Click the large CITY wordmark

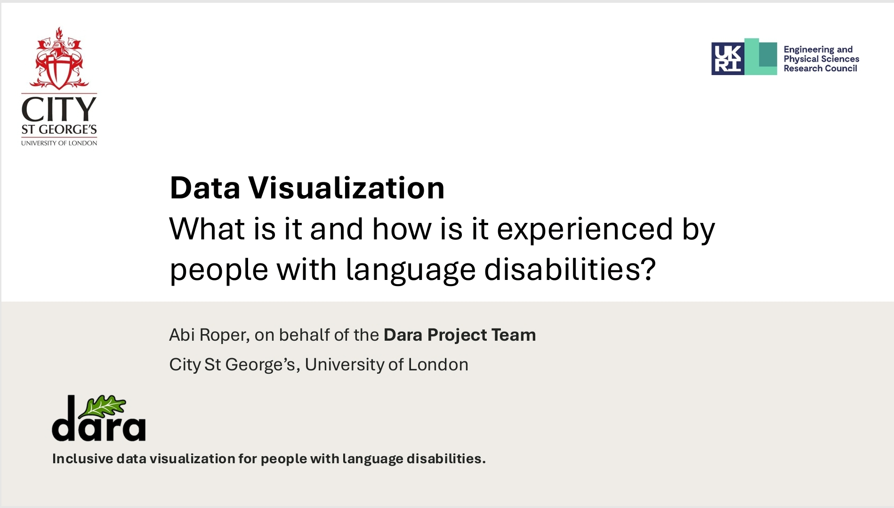(x=59, y=109)
